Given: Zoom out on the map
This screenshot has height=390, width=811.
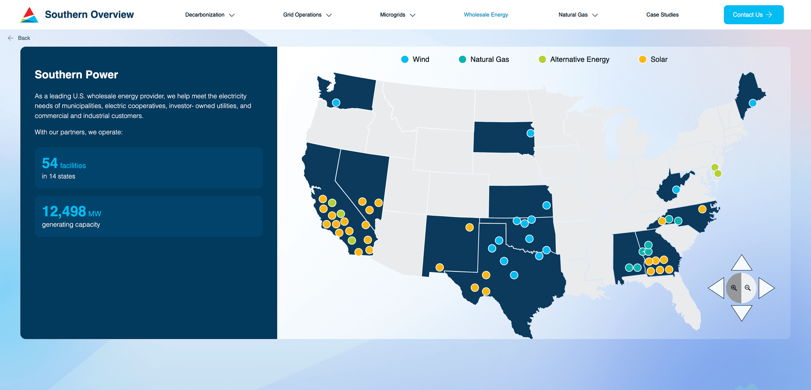Looking at the screenshot, I should 748,288.
